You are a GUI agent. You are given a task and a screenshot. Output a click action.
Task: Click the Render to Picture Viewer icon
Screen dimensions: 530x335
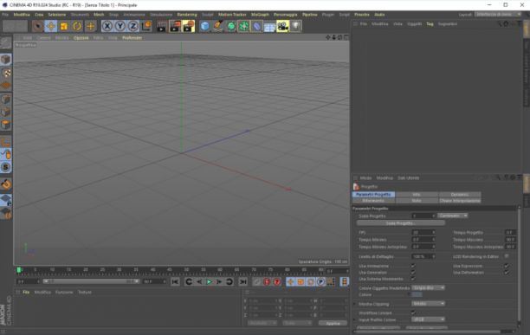pos(175,26)
